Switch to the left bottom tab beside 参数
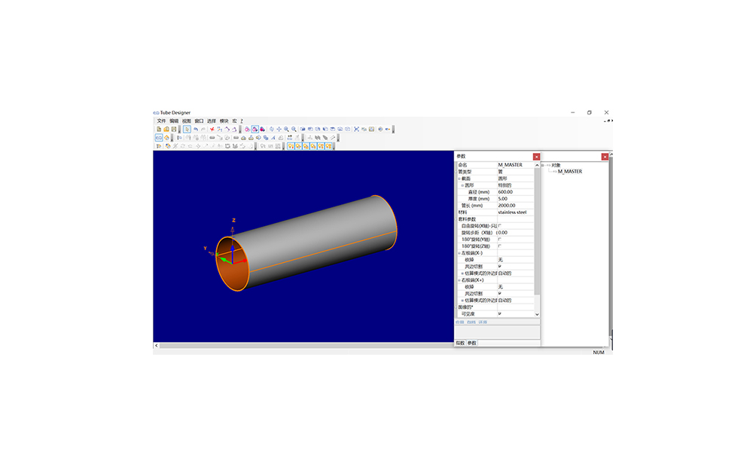This screenshot has height=452, width=753. point(460,343)
